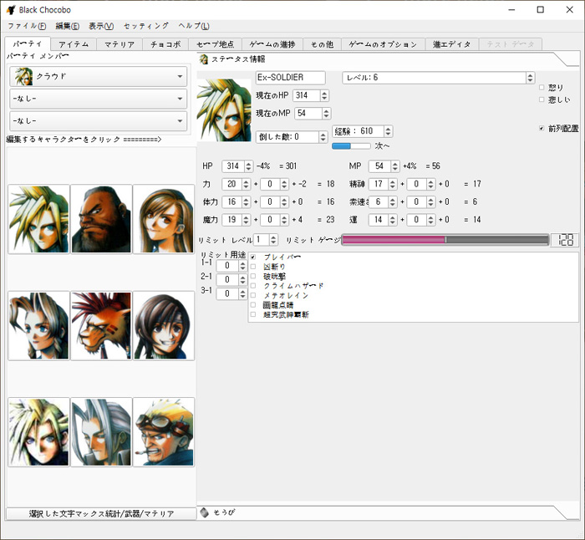Adjust the 運 base value 14 spinner
585x540 pixels.
point(383,220)
